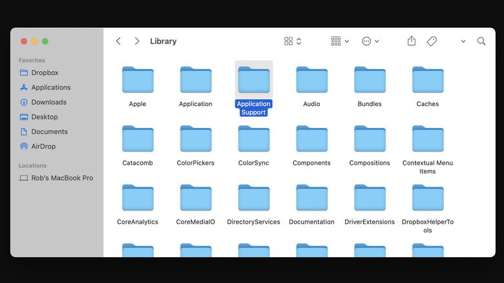Click the Search magnifier icon
Viewport: 504px width, 283px height.
click(x=481, y=41)
